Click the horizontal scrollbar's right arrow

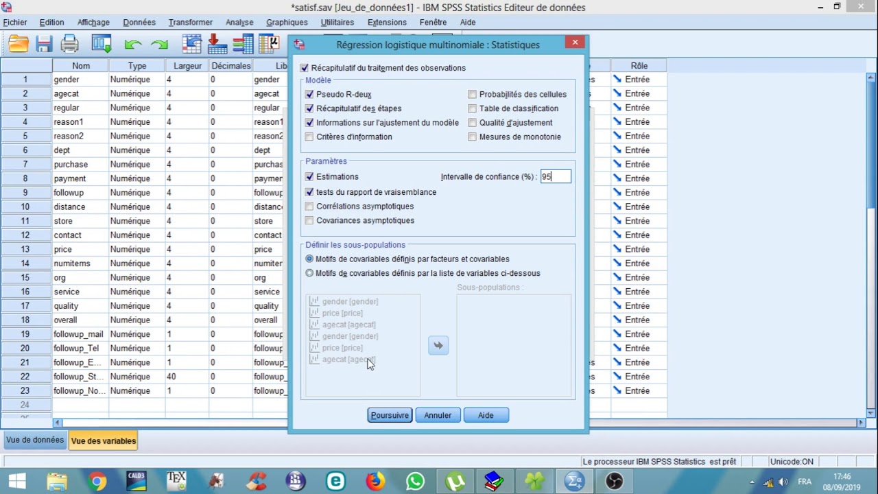861,423
